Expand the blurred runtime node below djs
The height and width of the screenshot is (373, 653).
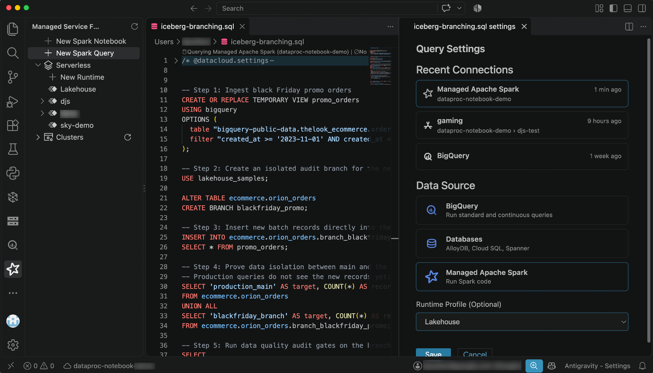pyautogui.click(x=42, y=113)
